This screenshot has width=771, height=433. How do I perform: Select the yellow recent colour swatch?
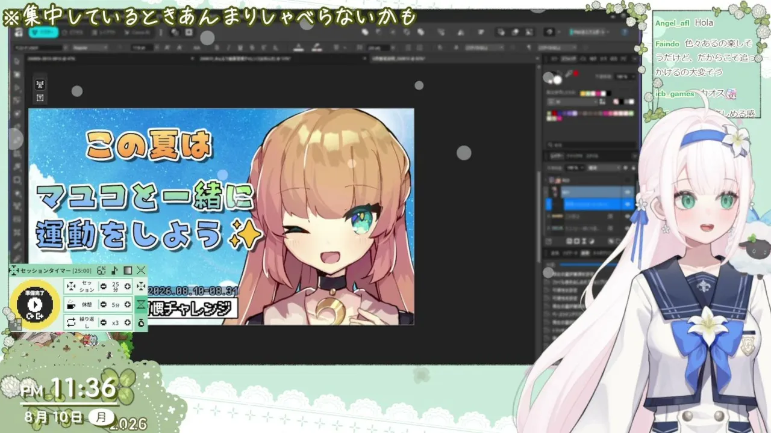point(582,93)
